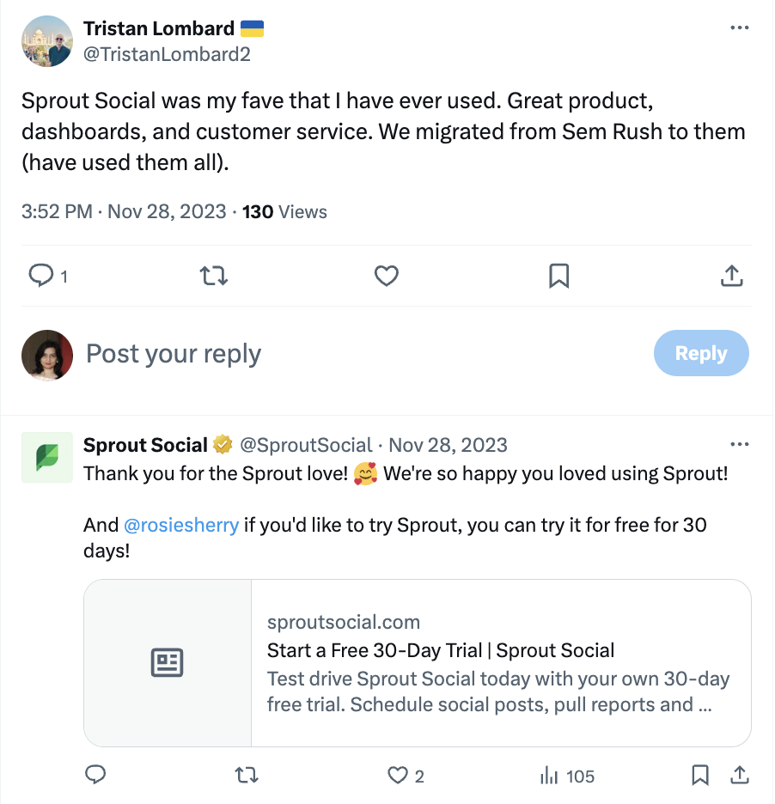
Task: Bookmark Tristan Lombard's tweet
Action: [x=558, y=276]
